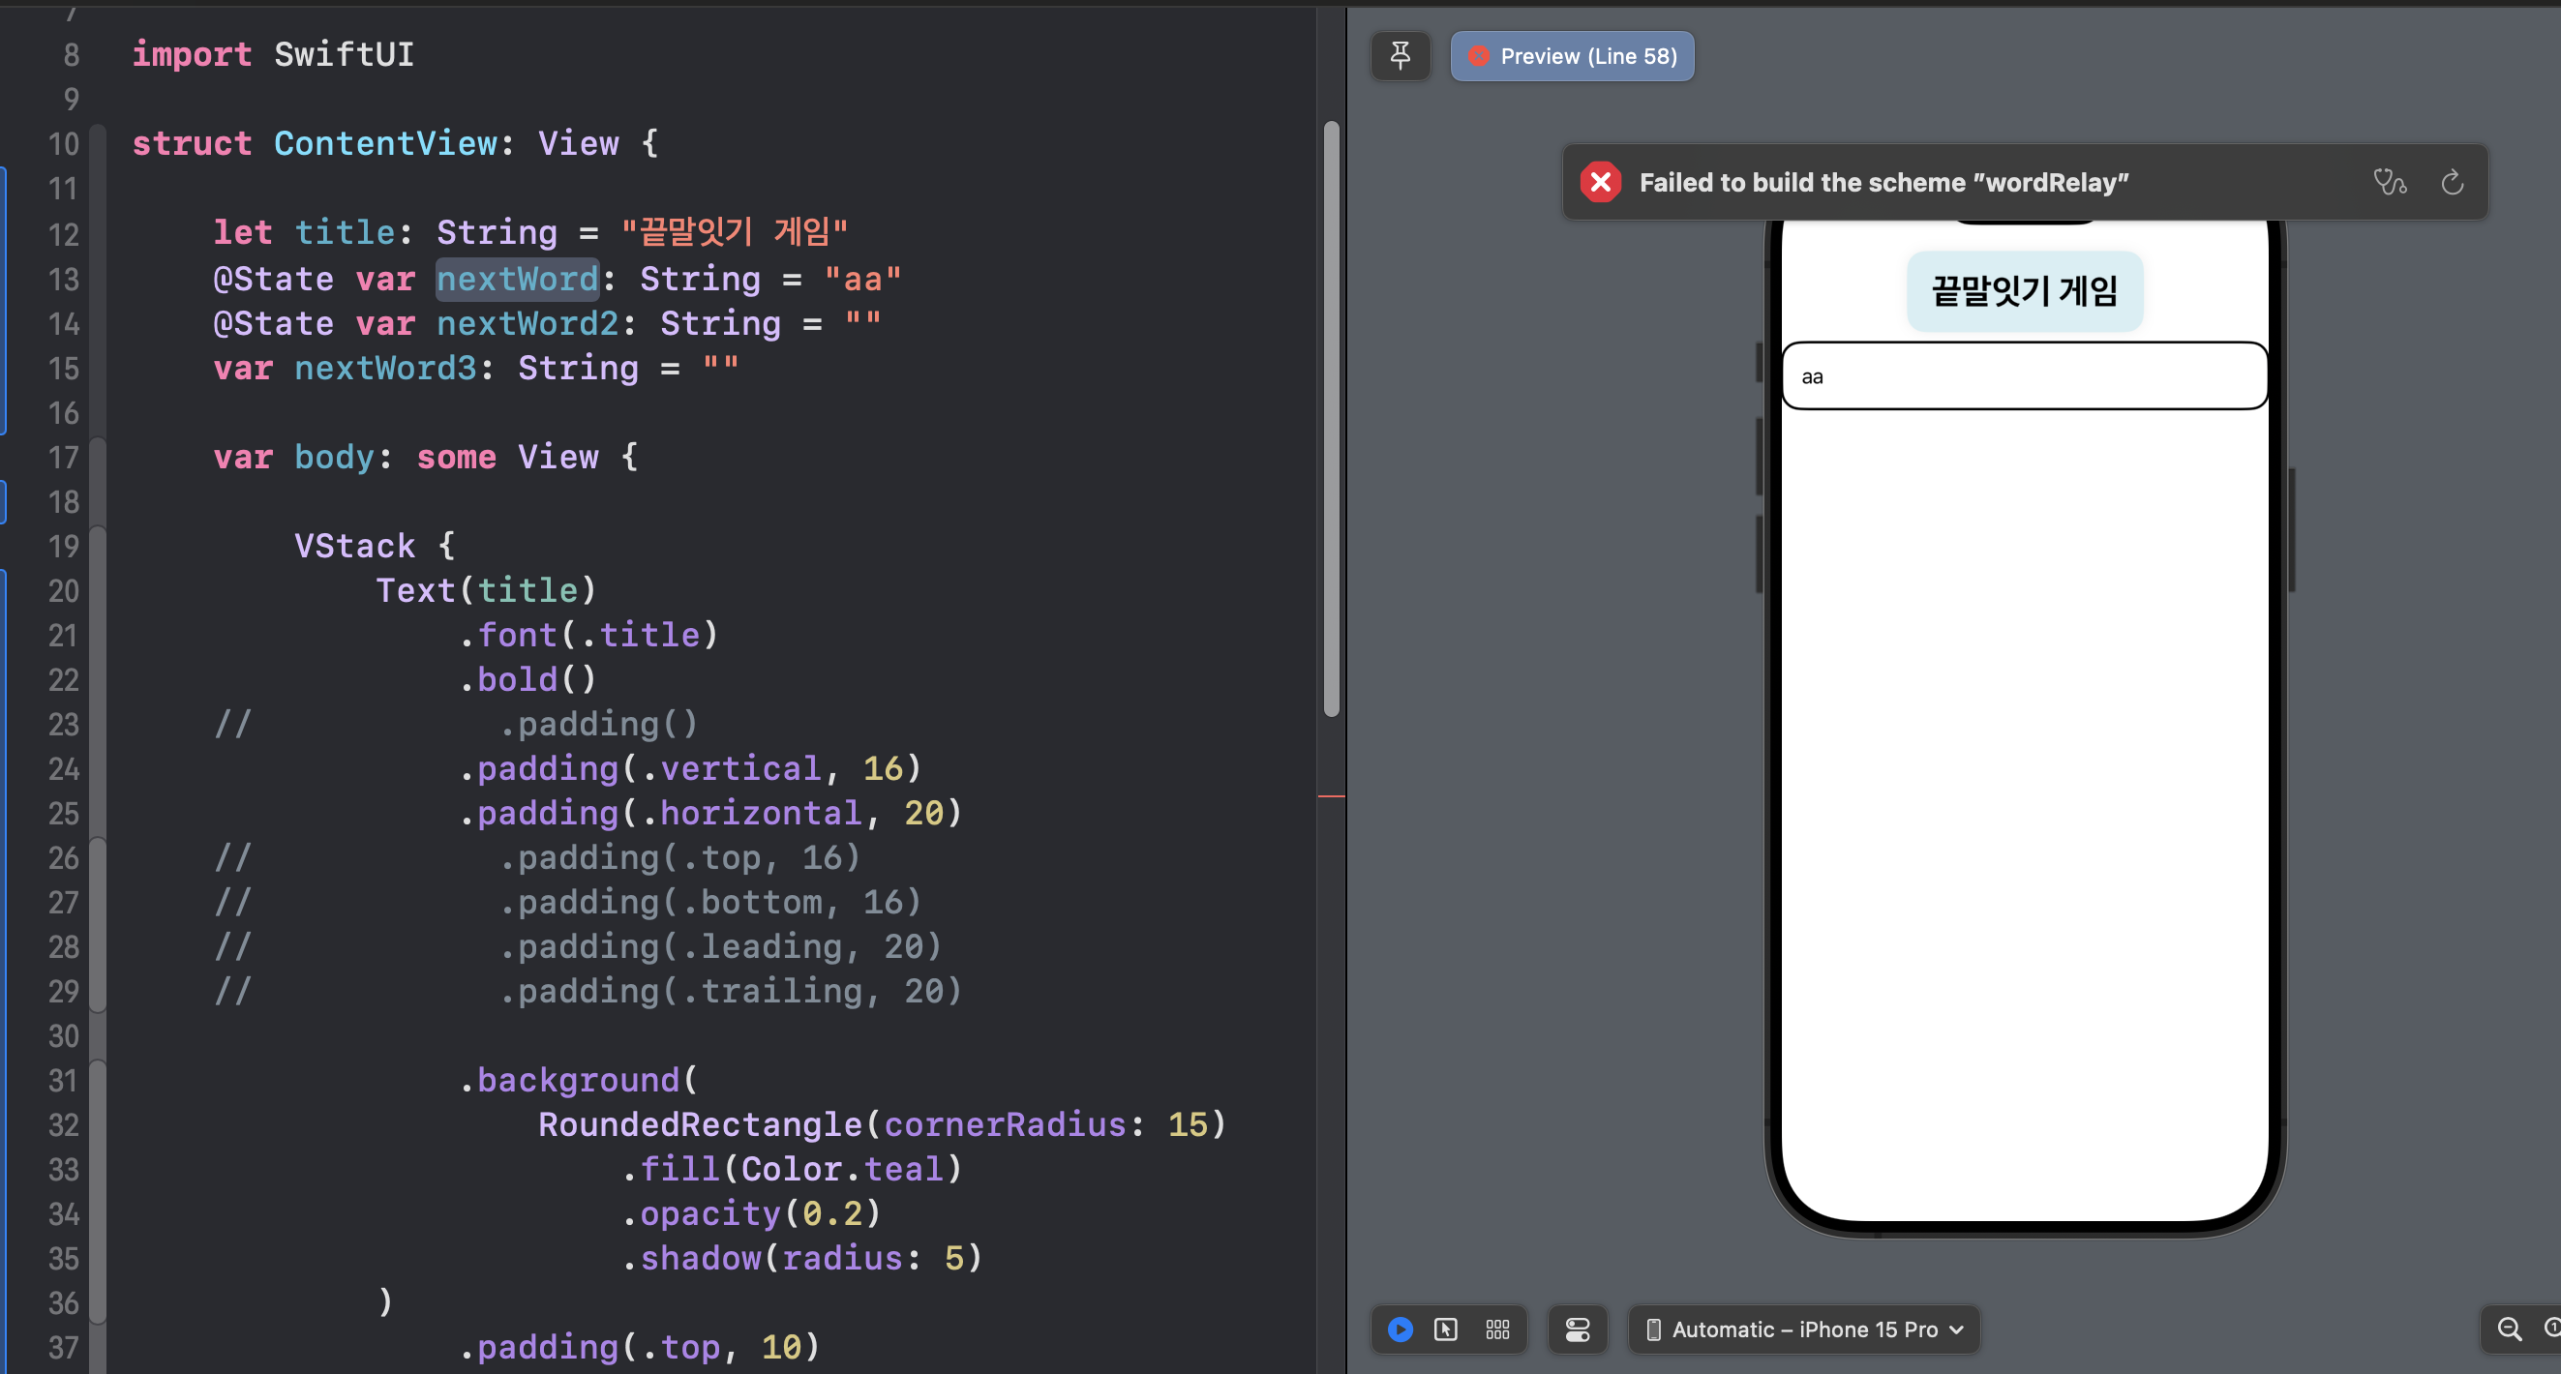
Task: Click the commented .trailing padding line
Action: [x=732, y=991]
